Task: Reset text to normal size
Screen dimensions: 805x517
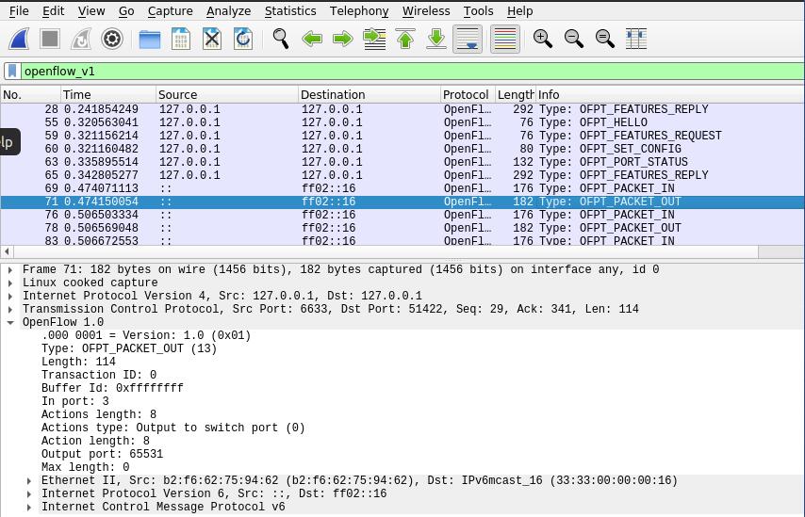Action: (605, 39)
